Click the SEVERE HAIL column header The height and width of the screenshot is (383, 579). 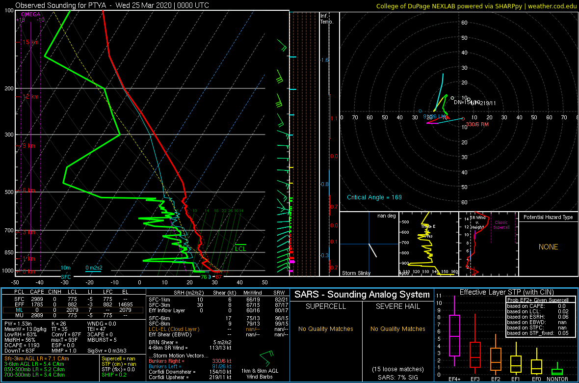pyautogui.click(x=398, y=307)
